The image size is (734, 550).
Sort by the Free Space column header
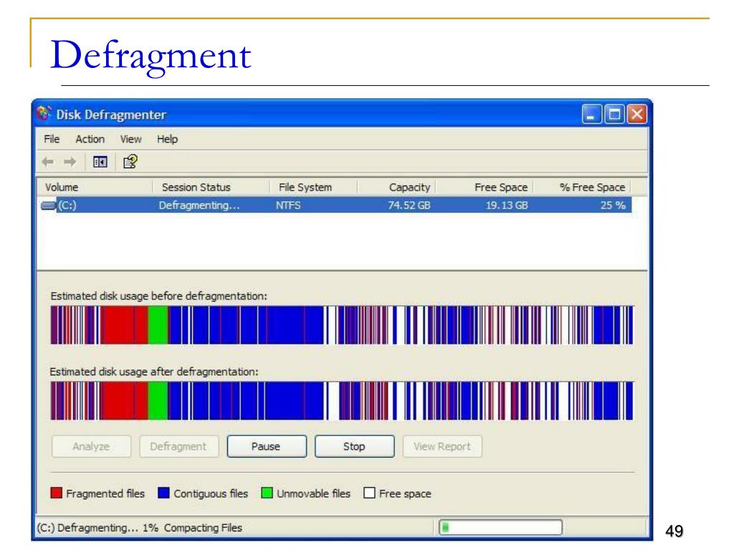pos(485,187)
